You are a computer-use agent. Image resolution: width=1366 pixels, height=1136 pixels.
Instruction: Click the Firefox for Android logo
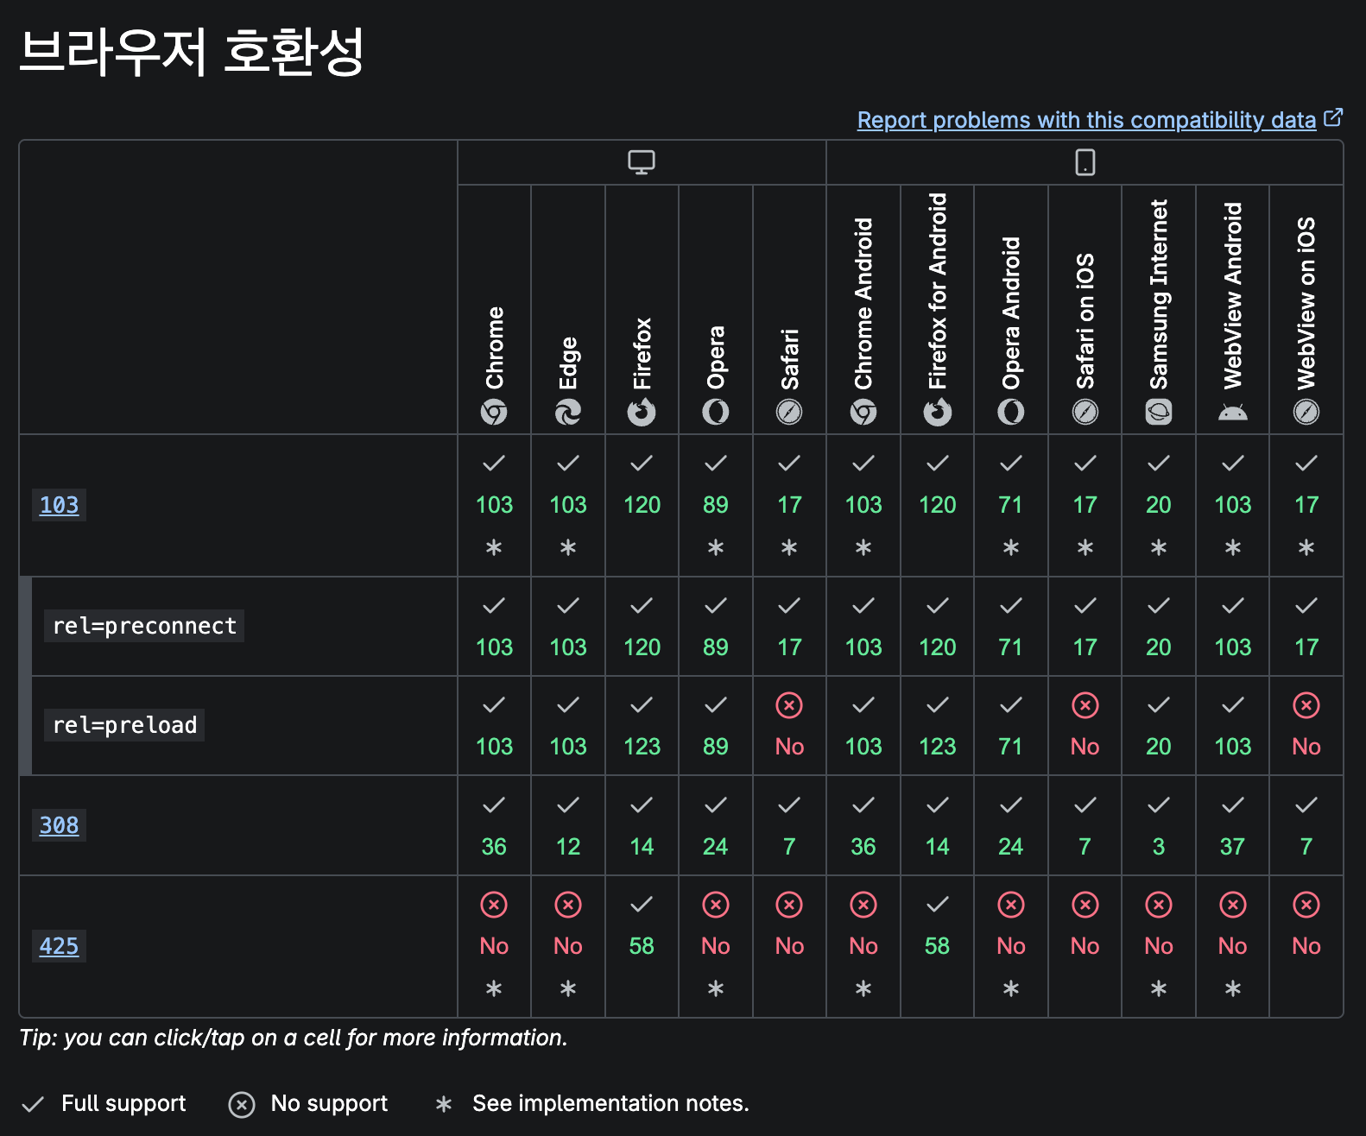coord(938,413)
